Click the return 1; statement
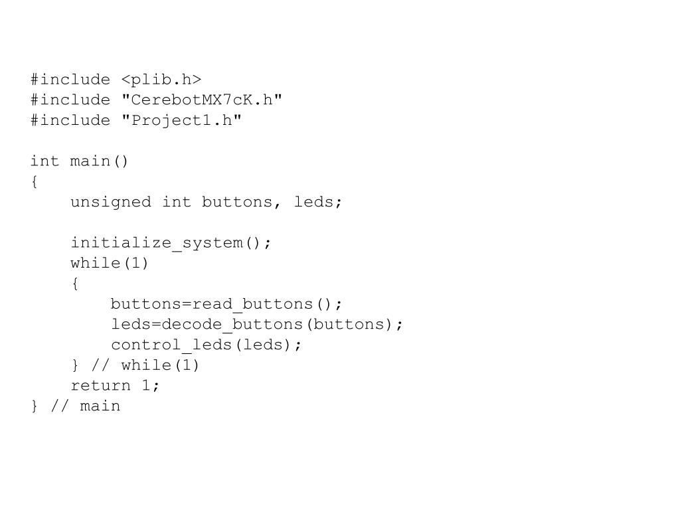Screen dimensions: 680x510 coord(116,386)
